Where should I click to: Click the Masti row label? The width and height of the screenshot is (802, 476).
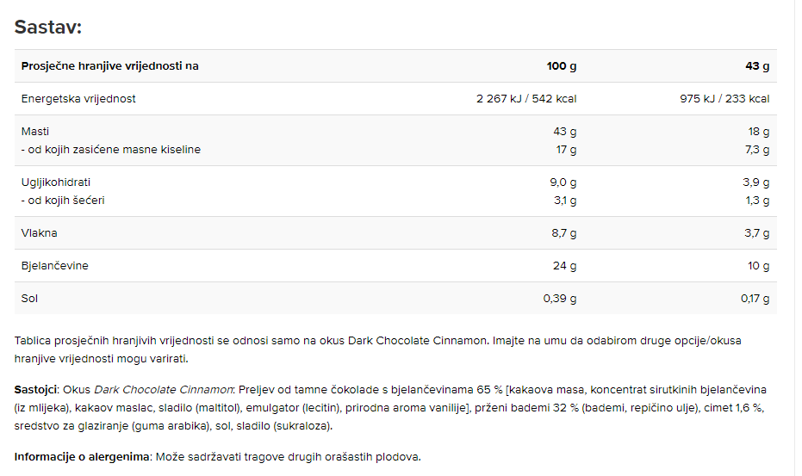(35, 132)
